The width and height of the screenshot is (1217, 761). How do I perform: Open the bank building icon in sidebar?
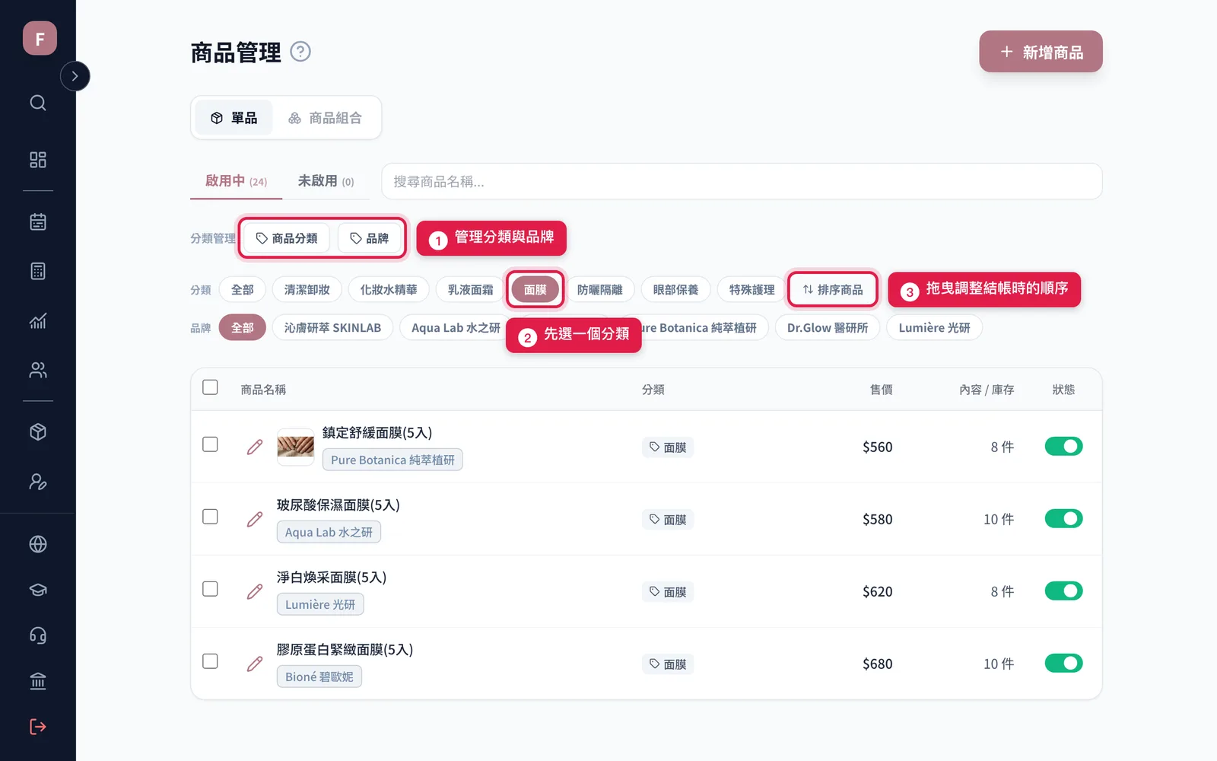click(38, 681)
